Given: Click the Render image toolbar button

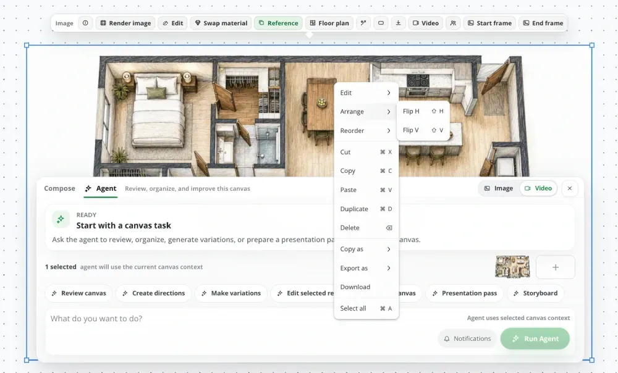Looking at the screenshot, I should tap(125, 23).
